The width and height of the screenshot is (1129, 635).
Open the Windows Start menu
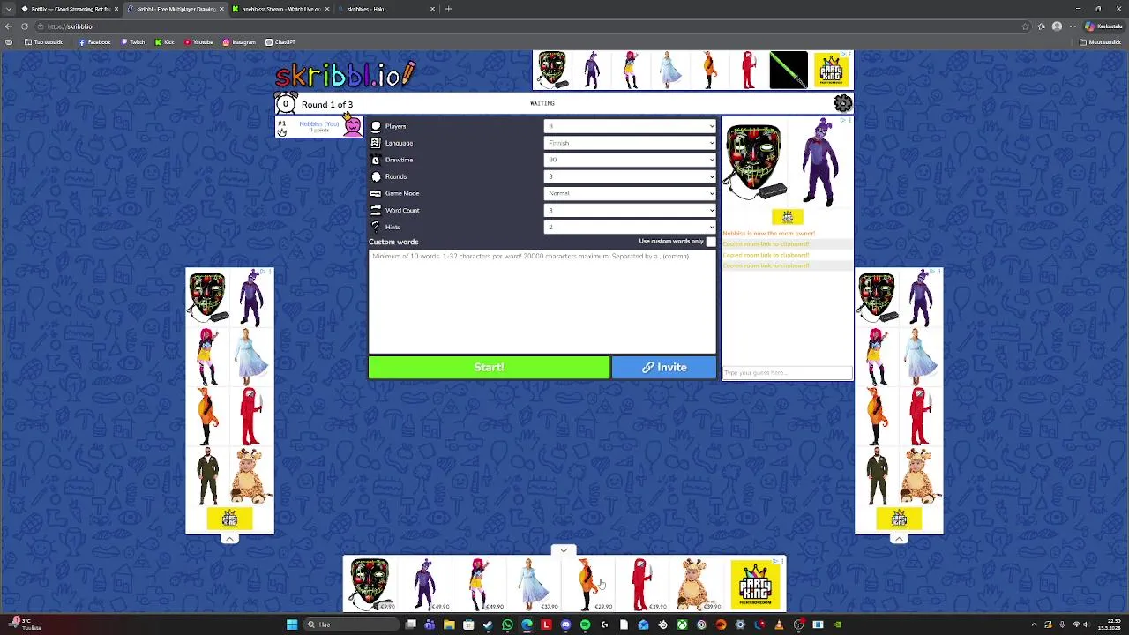(x=292, y=624)
